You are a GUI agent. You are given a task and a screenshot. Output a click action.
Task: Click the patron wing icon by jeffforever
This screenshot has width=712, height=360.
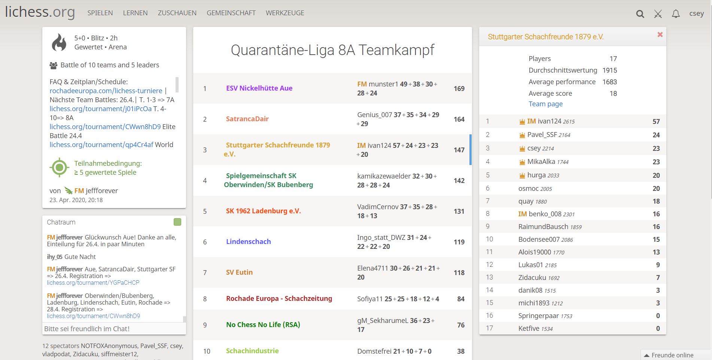point(69,190)
